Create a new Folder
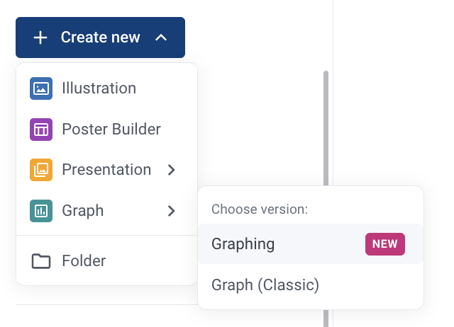 click(x=107, y=261)
